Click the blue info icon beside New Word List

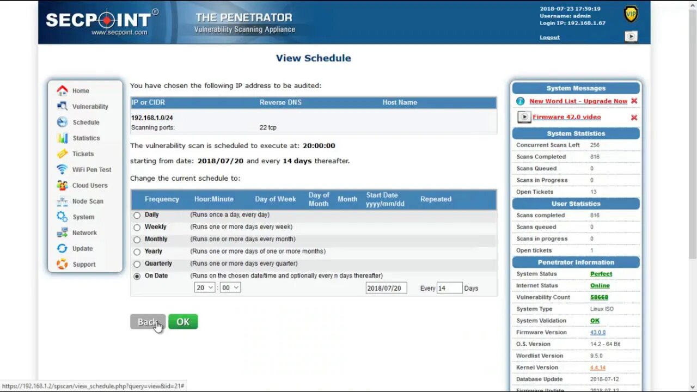(520, 101)
